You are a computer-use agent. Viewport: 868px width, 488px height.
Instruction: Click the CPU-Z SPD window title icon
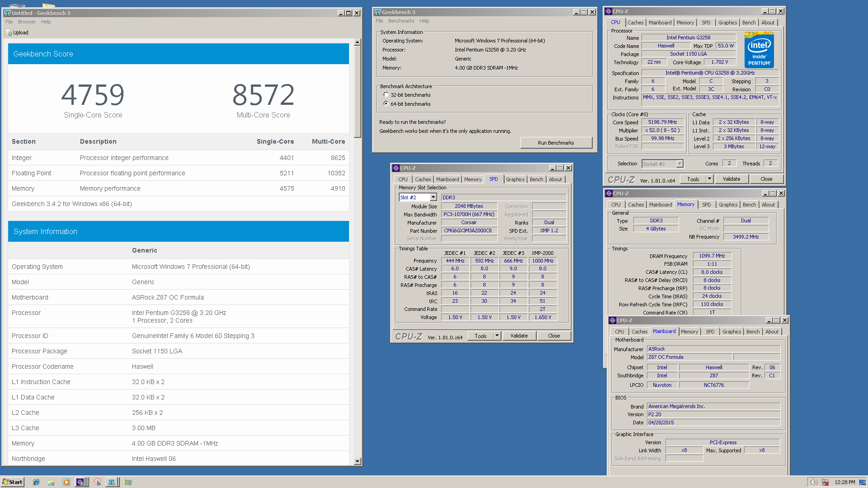pos(396,168)
